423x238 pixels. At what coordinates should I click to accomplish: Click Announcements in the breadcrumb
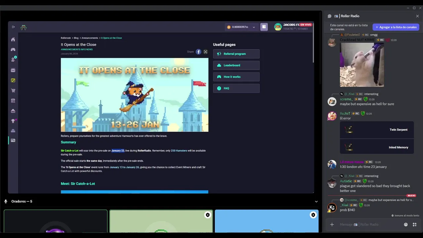90,38
